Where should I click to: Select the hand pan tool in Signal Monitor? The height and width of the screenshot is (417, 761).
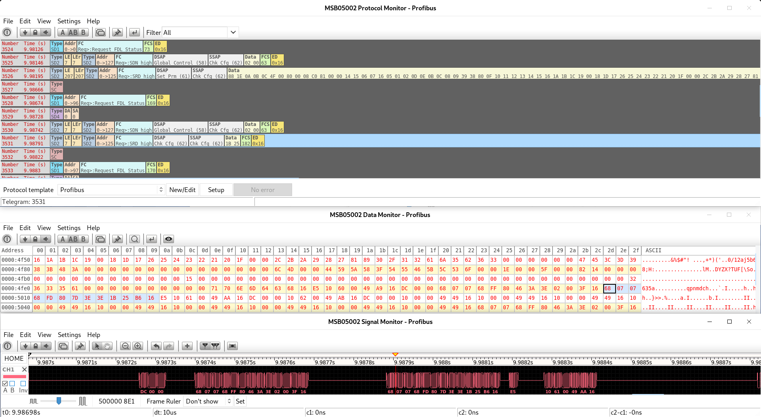[x=107, y=346]
